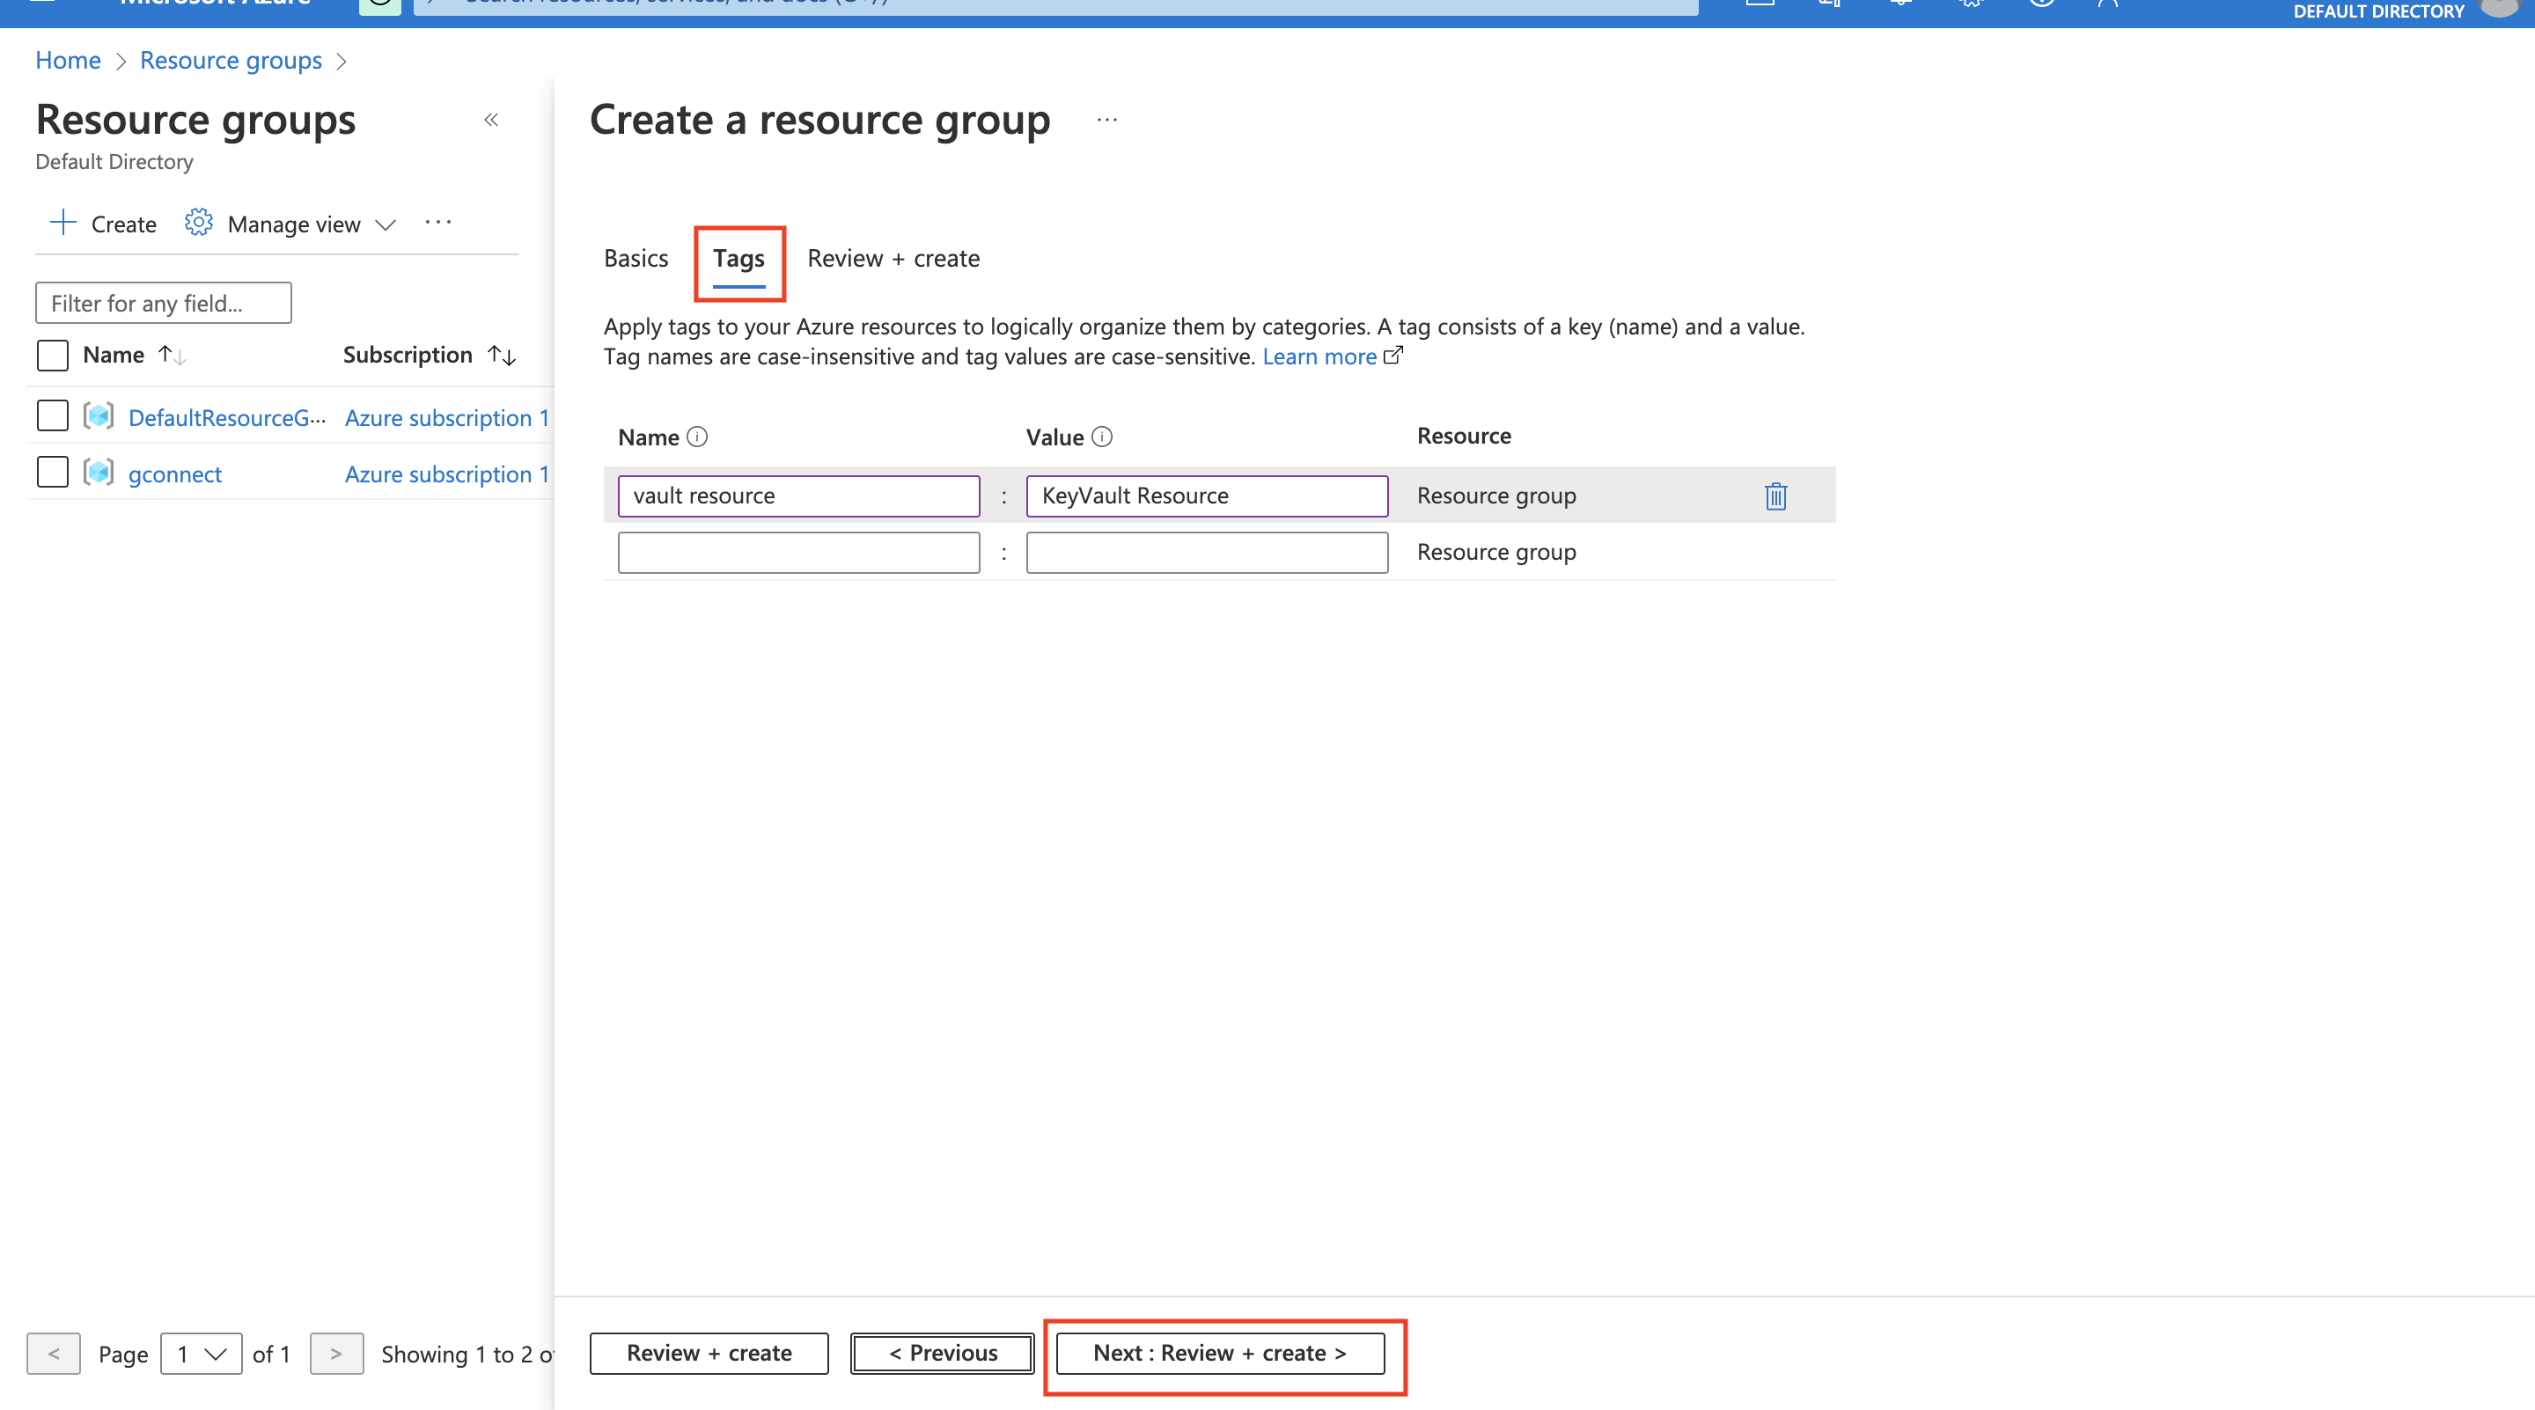This screenshot has height=1410, width=2535.
Task: Open the page number dropdown
Action: [x=201, y=1354]
